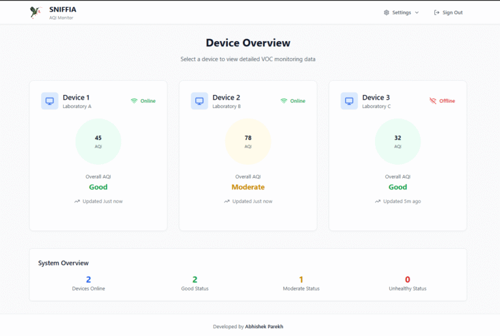Click Device 3 offline wifi icon
Screen dimensions: 500x336
433,101
